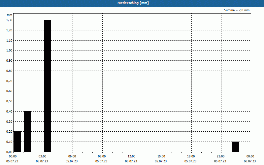This screenshot has width=264, height=165.
Task: Click the 06.07.23 date label
Action: point(250,161)
